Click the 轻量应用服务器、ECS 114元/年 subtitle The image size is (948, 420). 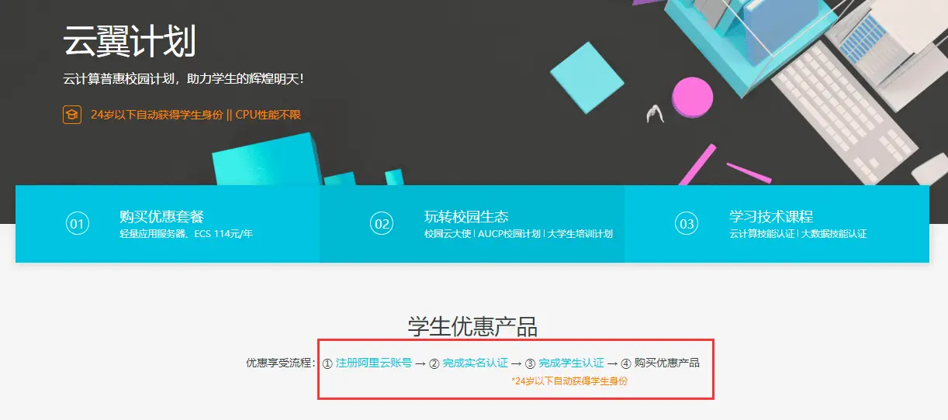tap(186, 233)
